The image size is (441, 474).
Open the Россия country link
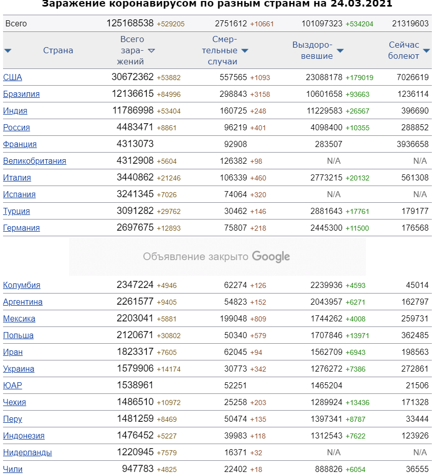(16, 128)
